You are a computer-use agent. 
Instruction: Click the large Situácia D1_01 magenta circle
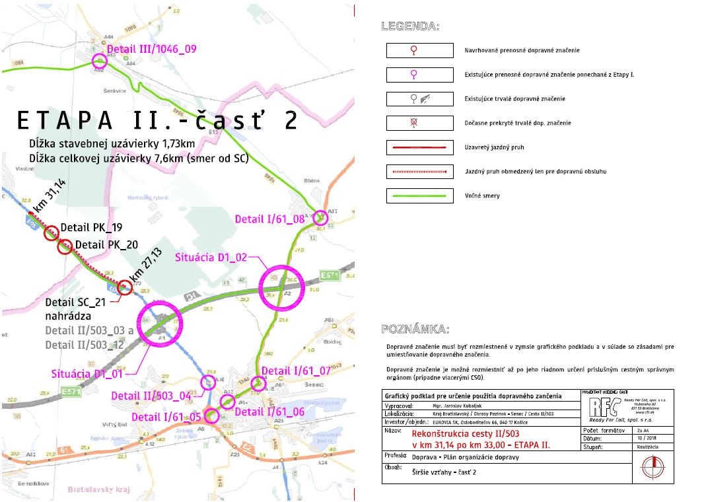pyautogui.click(x=159, y=323)
